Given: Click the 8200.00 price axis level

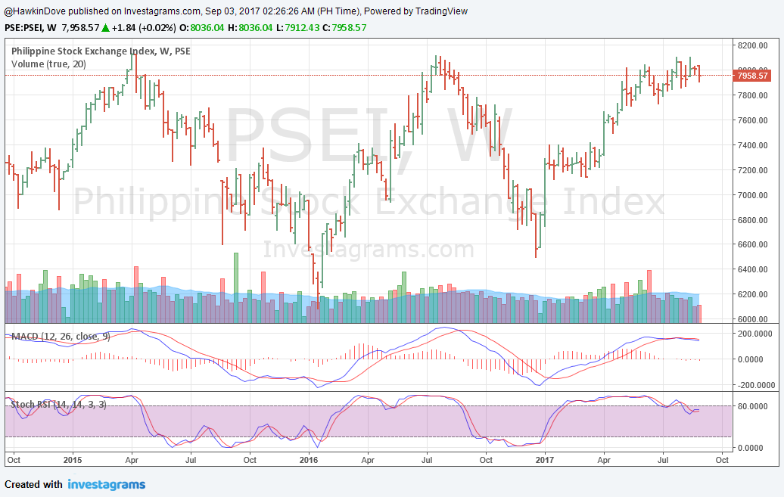Looking at the screenshot, I should pos(752,45).
